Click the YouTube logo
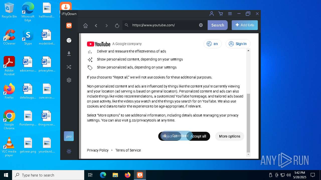Screen dimensions: 321x180 (x=99, y=44)
